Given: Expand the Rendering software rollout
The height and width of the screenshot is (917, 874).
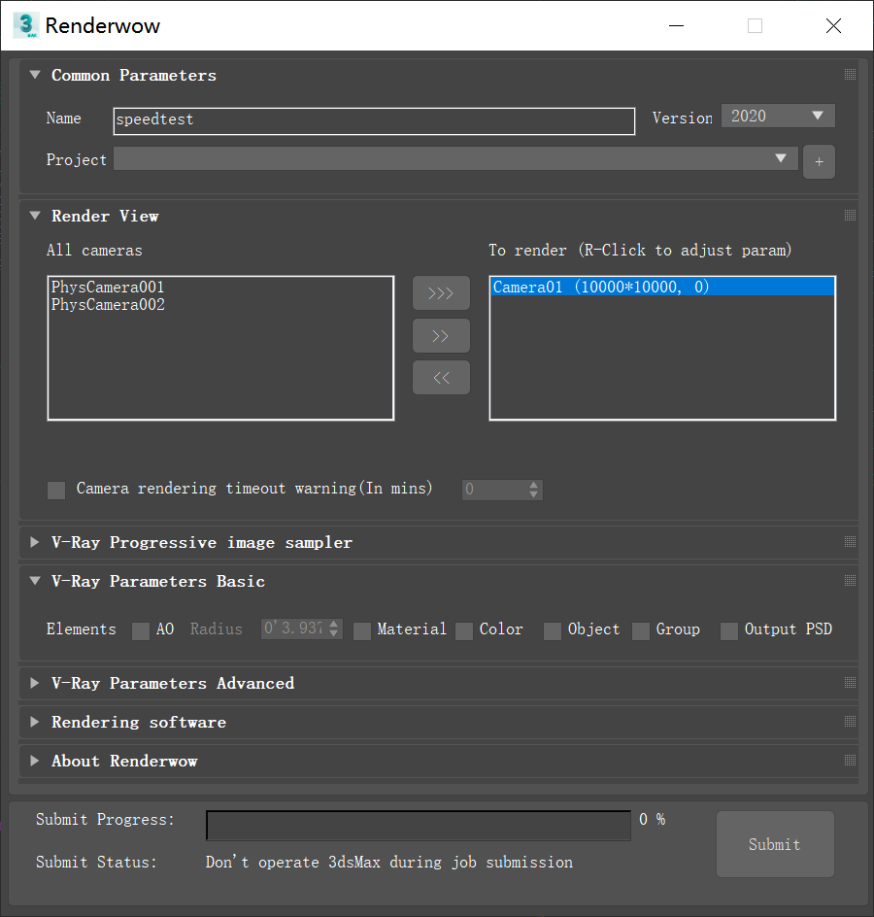Looking at the screenshot, I should (35, 722).
